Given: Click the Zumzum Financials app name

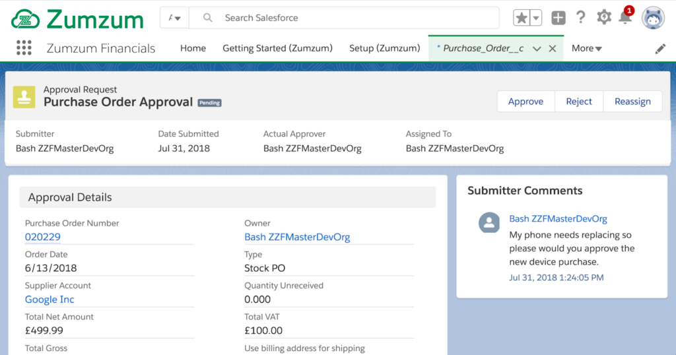Looking at the screenshot, I should pyautogui.click(x=101, y=48).
